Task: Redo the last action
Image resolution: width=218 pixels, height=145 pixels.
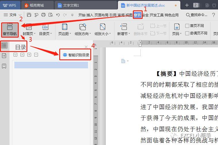Action: (65, 15)
